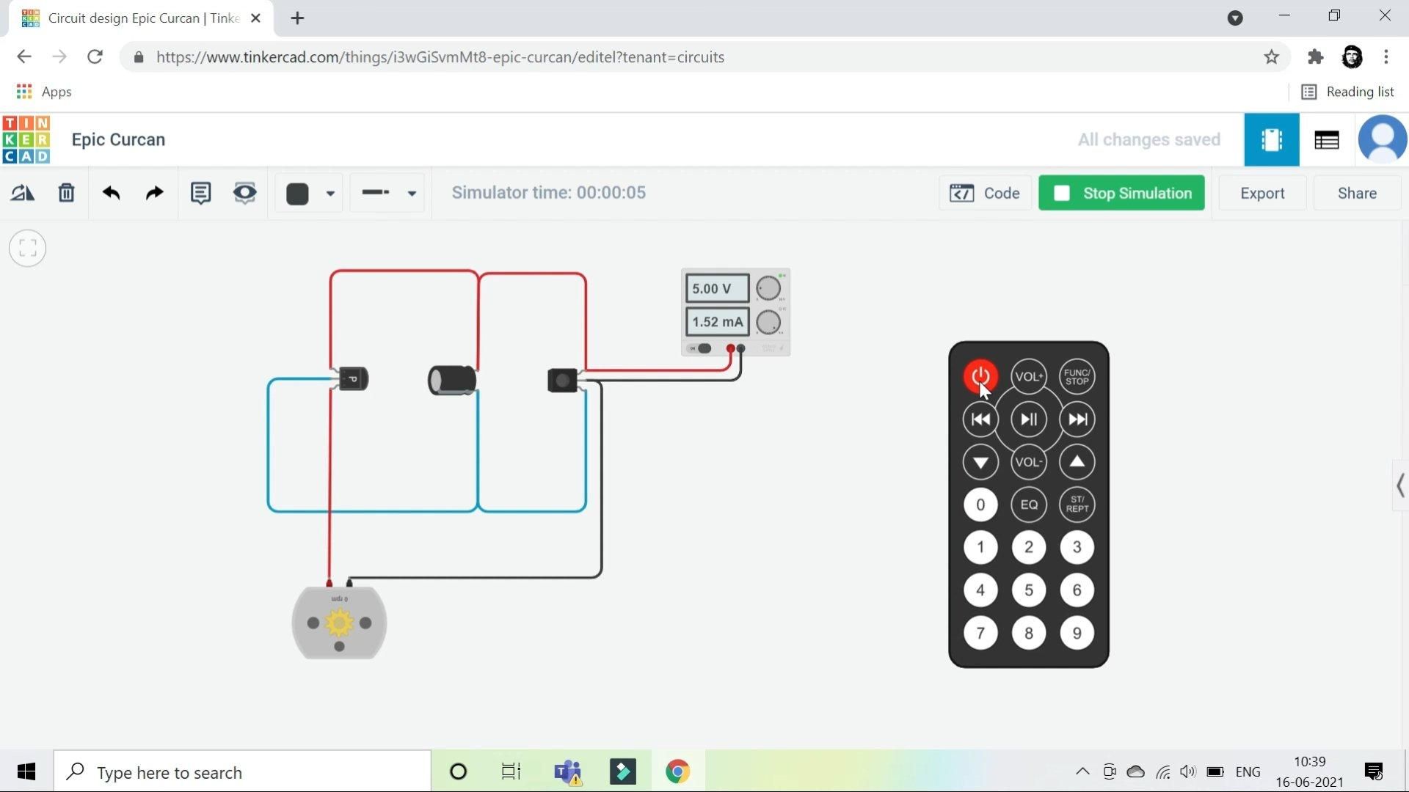Image resolution: width=1409 pixels, height=792 pixels.
Task: Click the rotate component icon
Action: (22, 193)
